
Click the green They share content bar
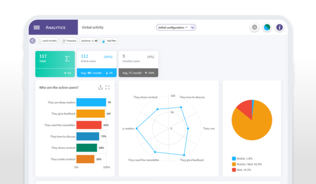[86, 148]
